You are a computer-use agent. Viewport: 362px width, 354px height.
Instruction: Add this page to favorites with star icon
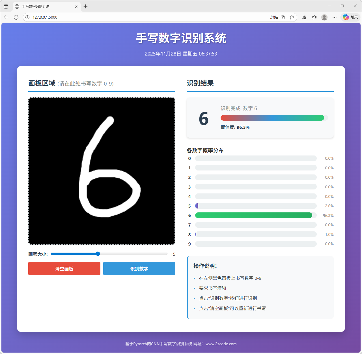pyautogui.click(x=292, y=17)
